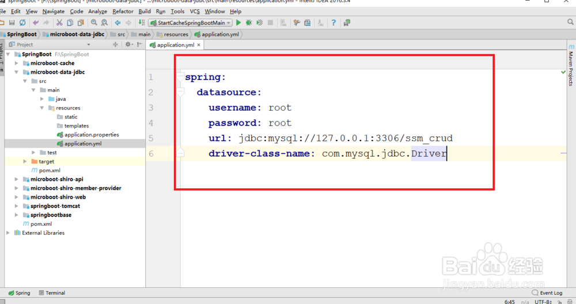This screenshot has width=576, height=304.
Task: Toggle fold marker on the spring line
Action: click(180, 77)
